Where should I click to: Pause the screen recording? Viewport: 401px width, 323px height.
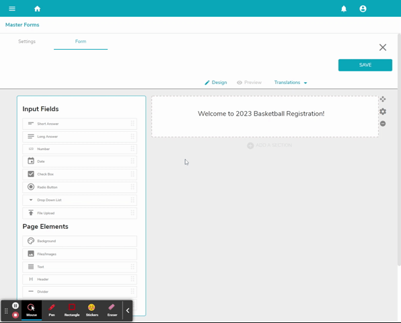coord(15,306)
